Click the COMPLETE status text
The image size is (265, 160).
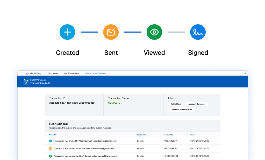point(114,103)
